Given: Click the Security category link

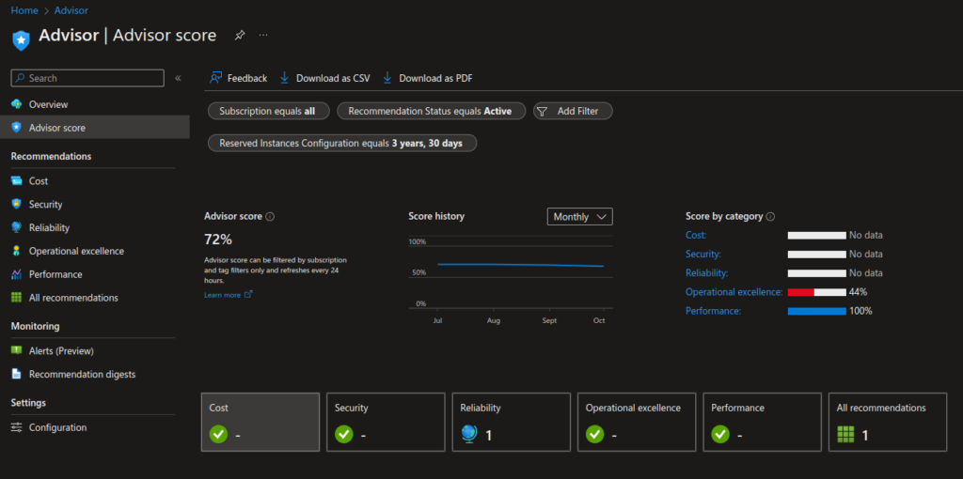Looking at the screenshot, I should (x=703, y=254).
